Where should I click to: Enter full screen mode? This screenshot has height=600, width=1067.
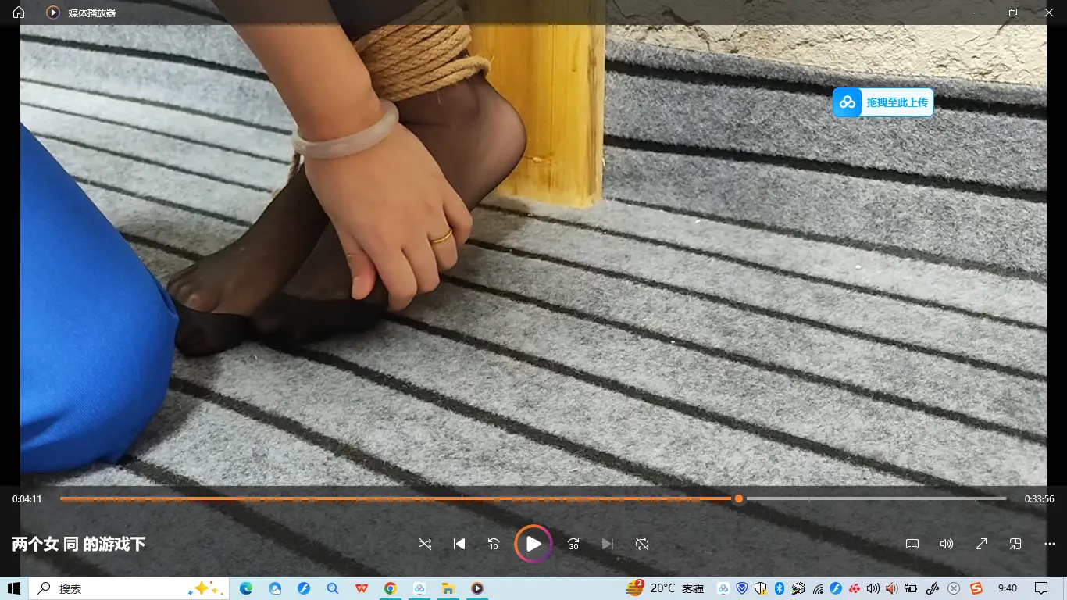[x=981, y=544]
